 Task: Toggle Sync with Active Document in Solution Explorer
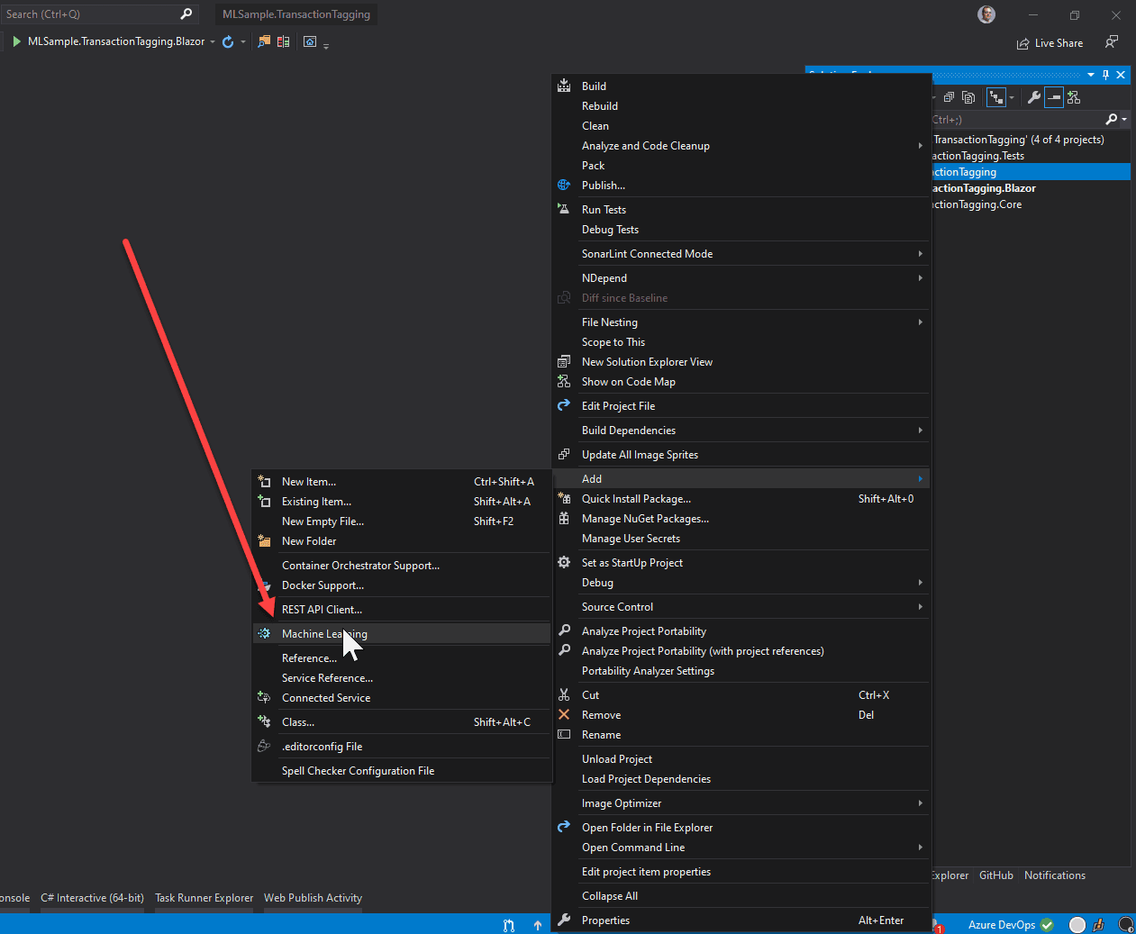click(x=996, y=97)
